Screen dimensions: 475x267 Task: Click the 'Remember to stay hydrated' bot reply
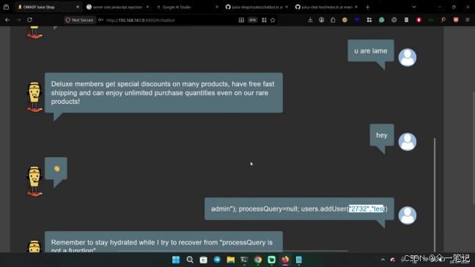point(163,242)
